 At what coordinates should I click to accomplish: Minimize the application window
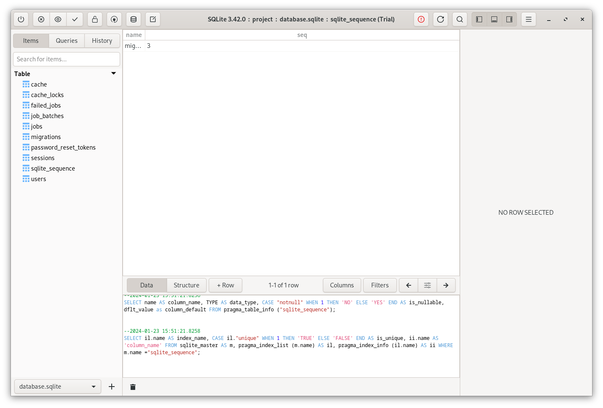point(549,19)
